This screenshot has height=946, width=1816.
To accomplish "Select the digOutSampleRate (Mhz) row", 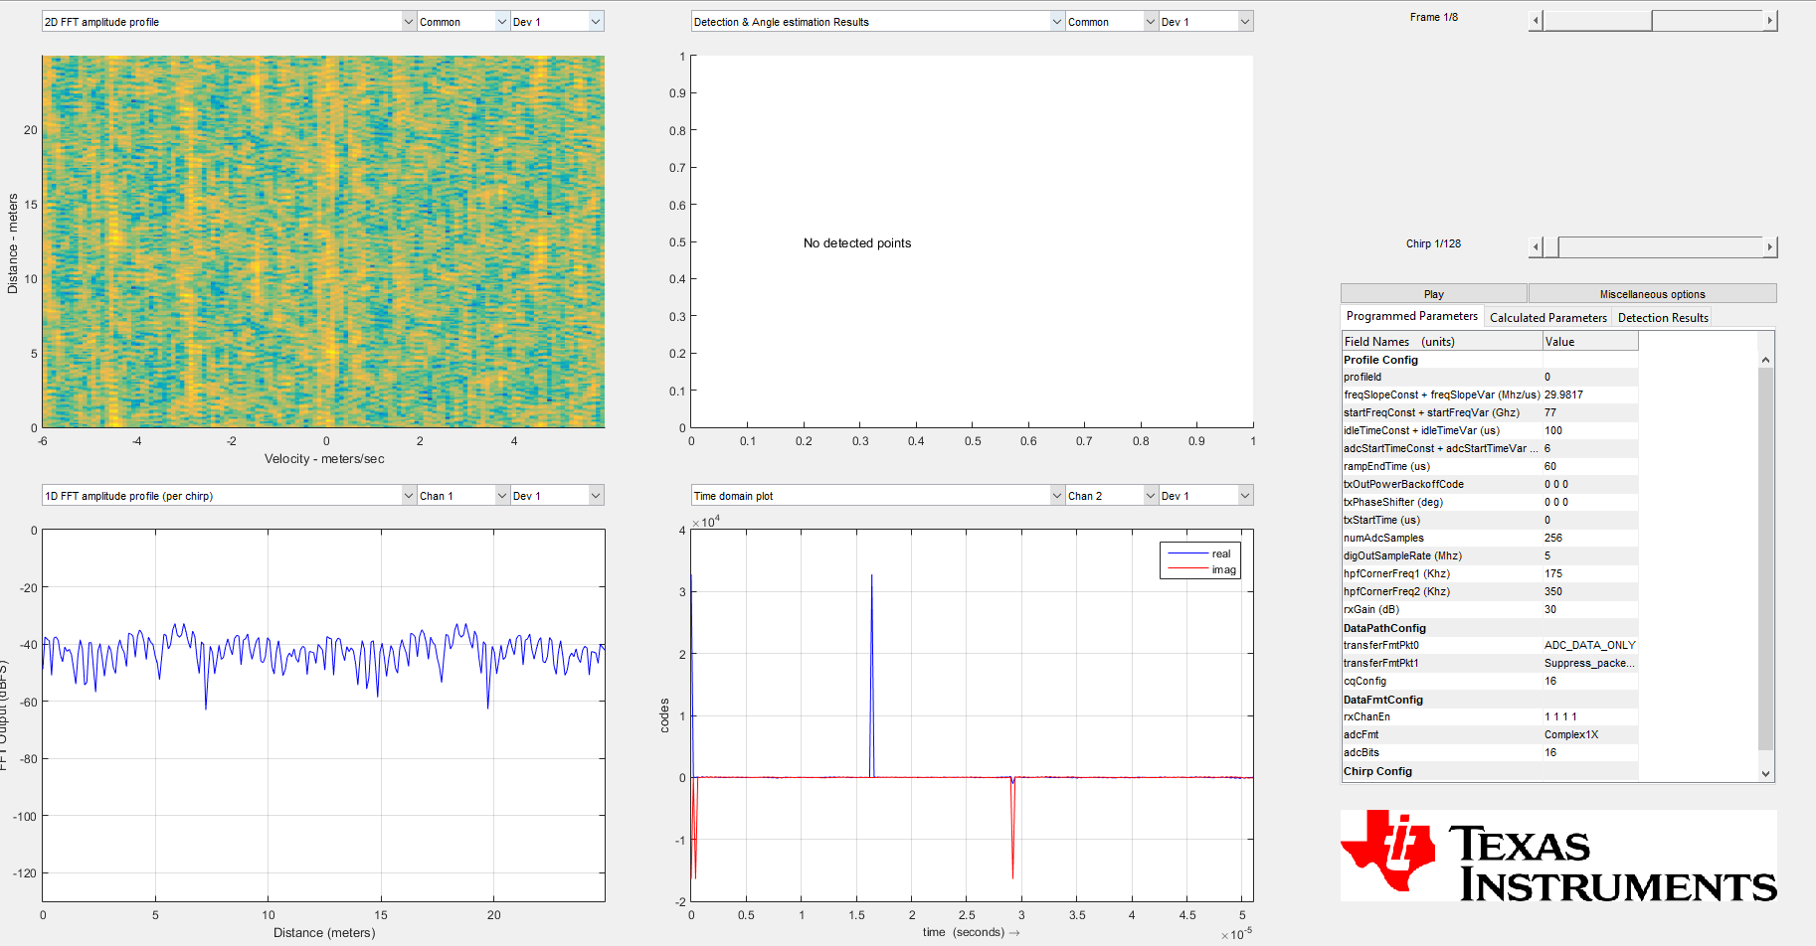I will [1489, 556].
